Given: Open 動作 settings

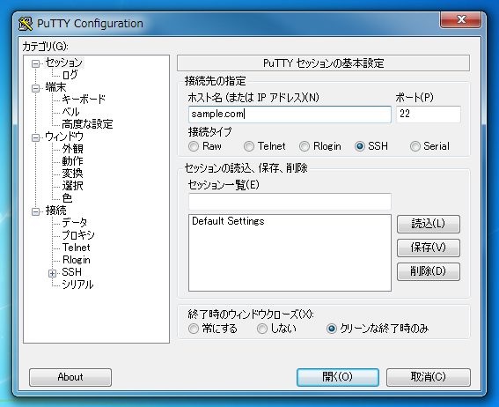Looking at the screenshot, I should pyautogui.click(x=72, y=161).
